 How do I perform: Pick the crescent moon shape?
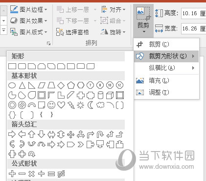point(90,105)
